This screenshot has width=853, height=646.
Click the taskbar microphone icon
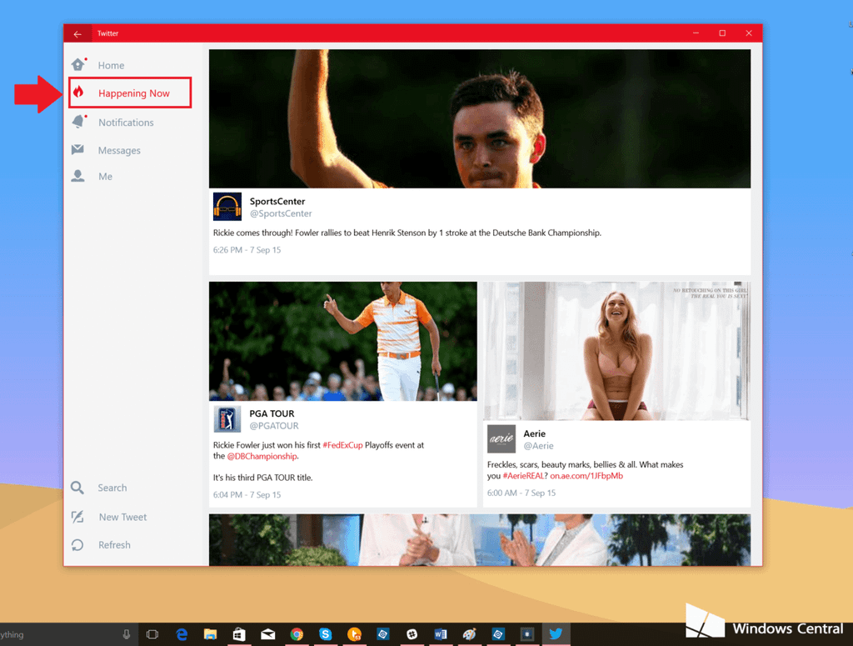[x=127, y=634]
